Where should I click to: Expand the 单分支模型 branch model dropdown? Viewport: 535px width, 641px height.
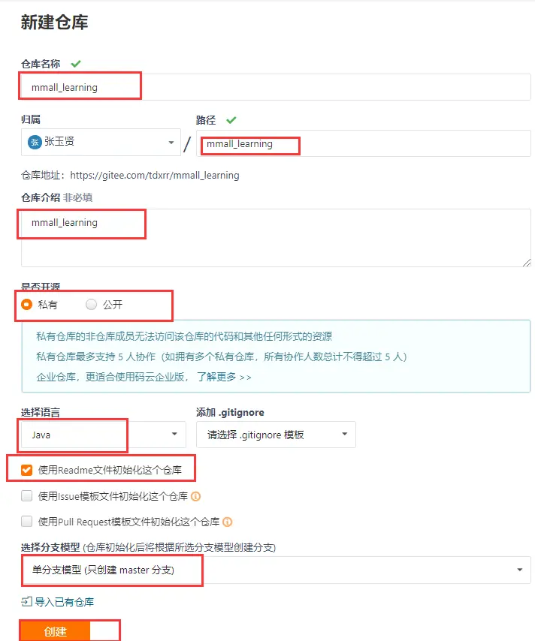276,570
